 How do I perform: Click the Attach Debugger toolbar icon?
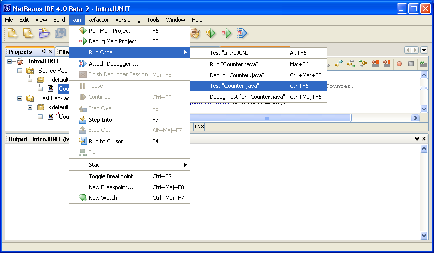click(242, 33)
